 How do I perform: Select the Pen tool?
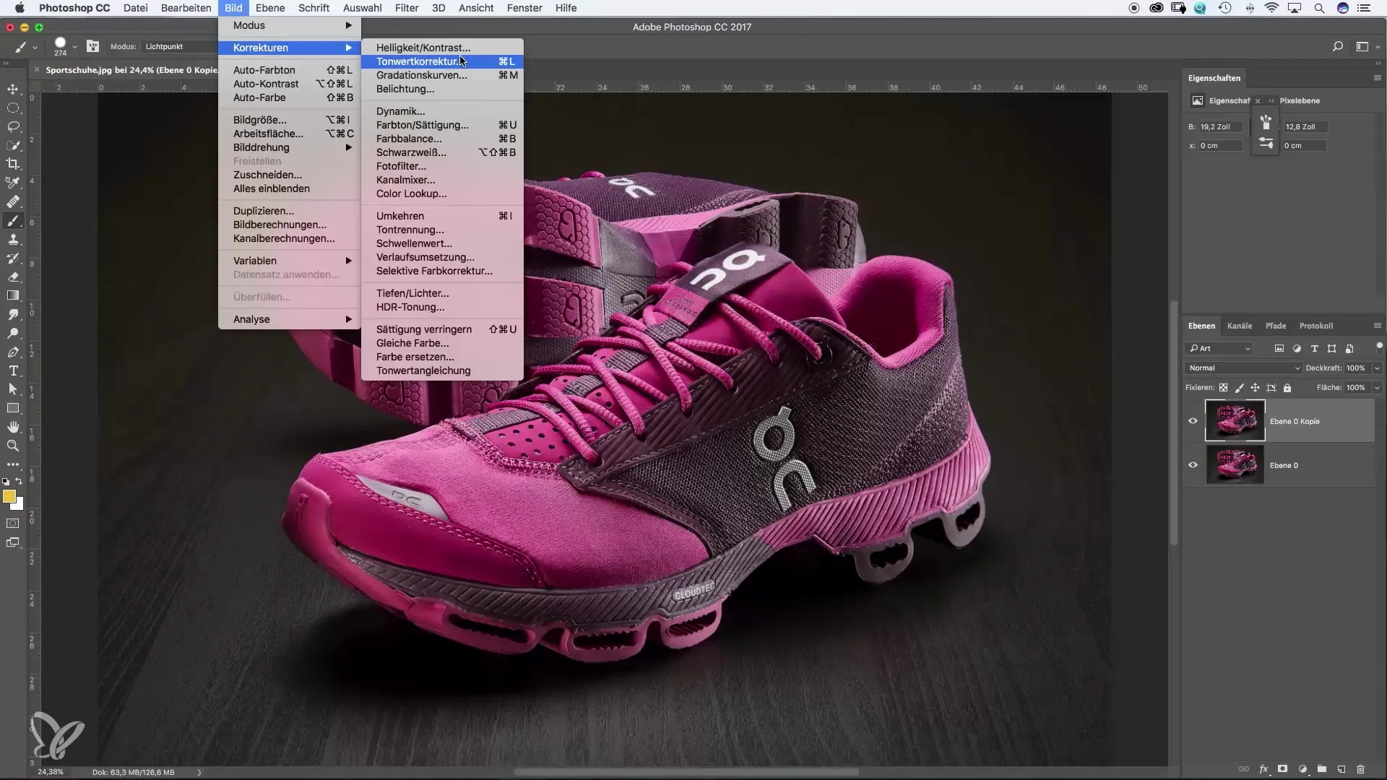13,352
